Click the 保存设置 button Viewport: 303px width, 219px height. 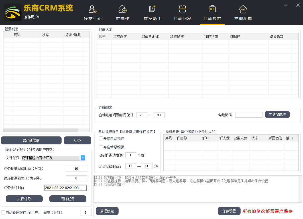[229, 211]
